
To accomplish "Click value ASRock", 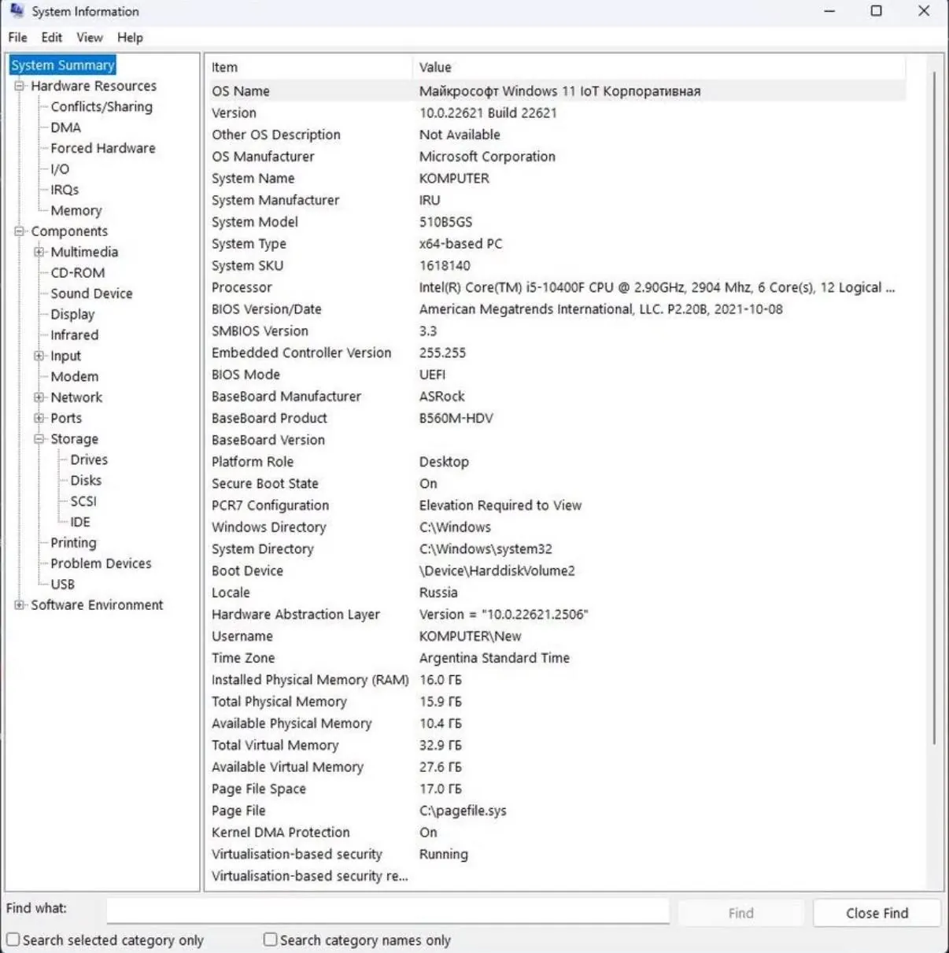I will point(441,397).
